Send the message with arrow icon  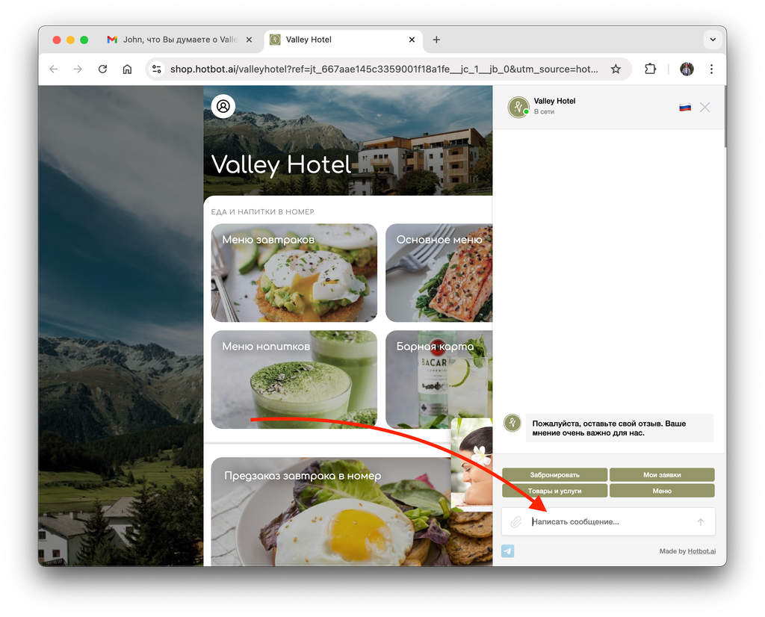pos(701,522)
